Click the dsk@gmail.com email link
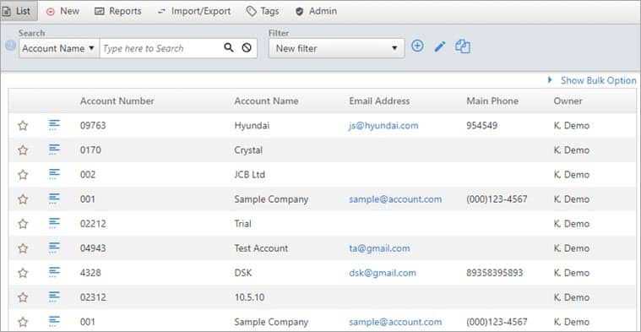Viewport: 641px width, 332px height. [383, 273]
